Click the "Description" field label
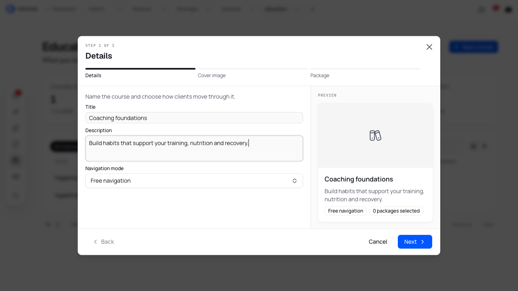 99,131
